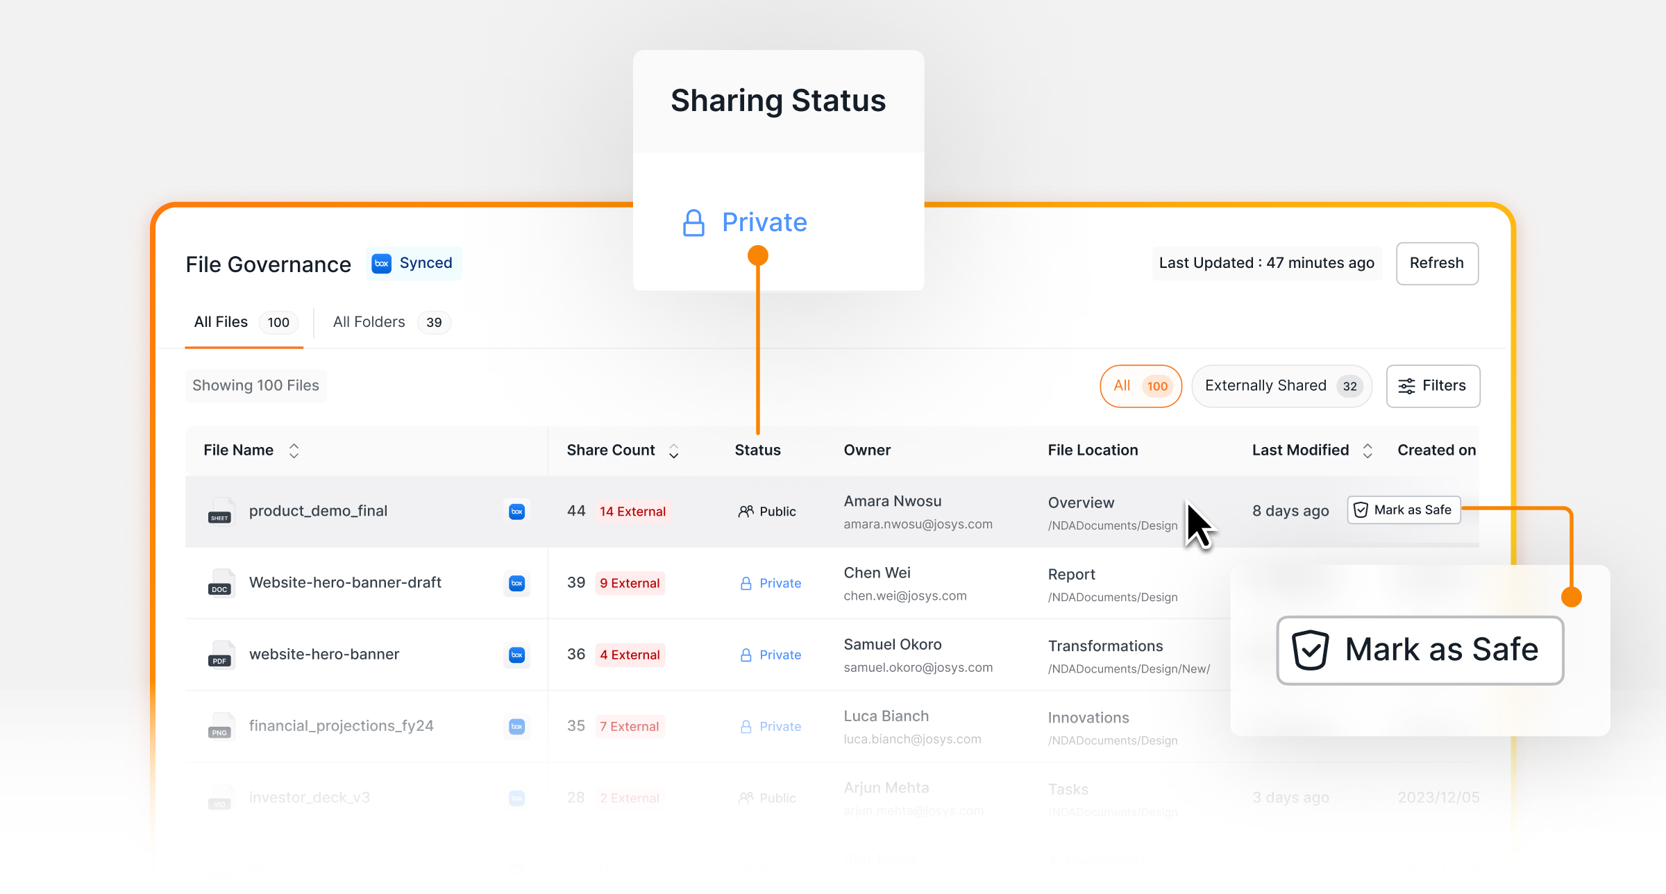
Task: Click PNG file icon for financial_projections_fy24
Action: point(220,726)
